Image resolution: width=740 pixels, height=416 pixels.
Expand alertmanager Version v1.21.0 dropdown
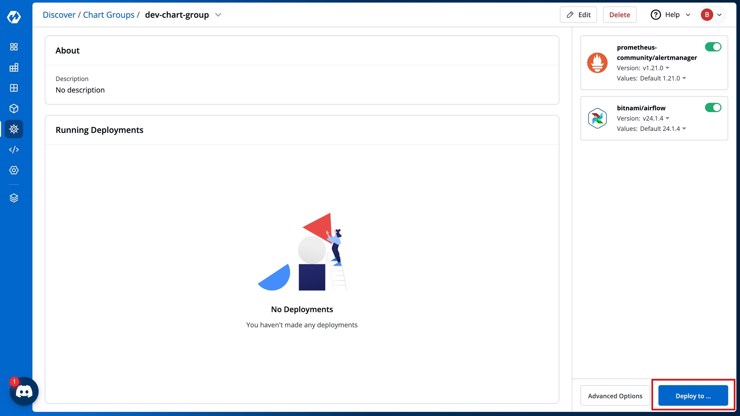coord(656,68)
